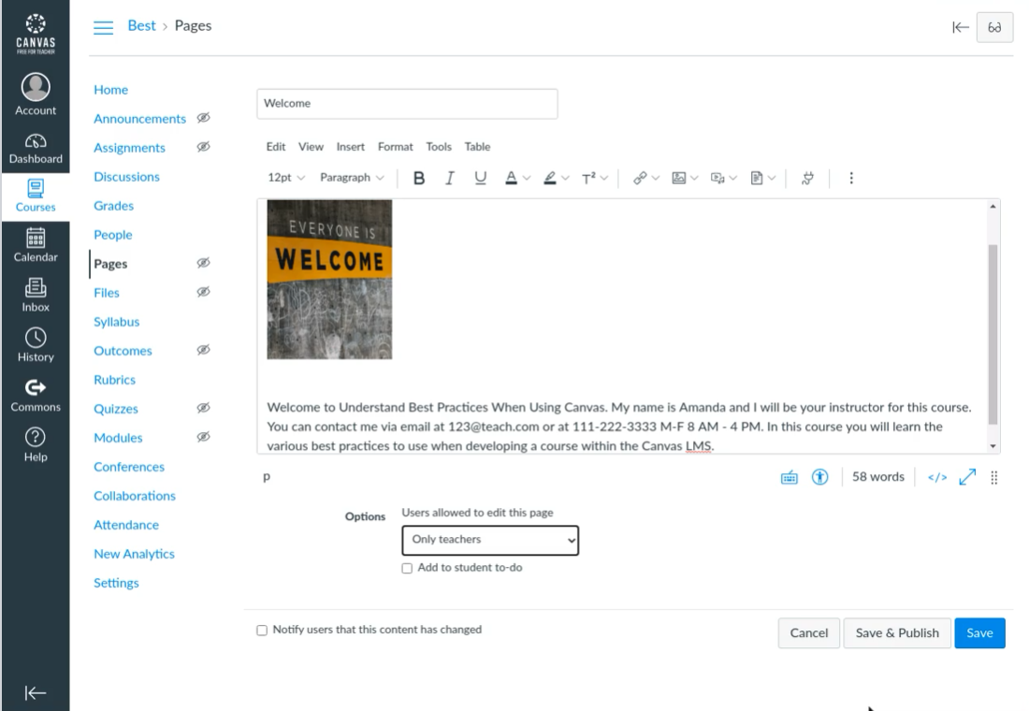Go to the Best course breadcrumb

(142, 25)
